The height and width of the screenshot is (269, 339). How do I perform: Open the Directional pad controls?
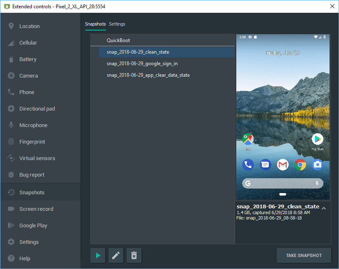tap(38, 109)
